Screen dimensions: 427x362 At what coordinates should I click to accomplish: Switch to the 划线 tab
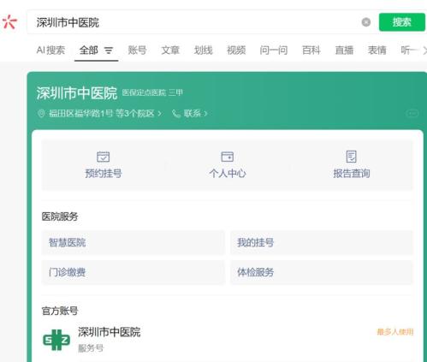point(203,50)
